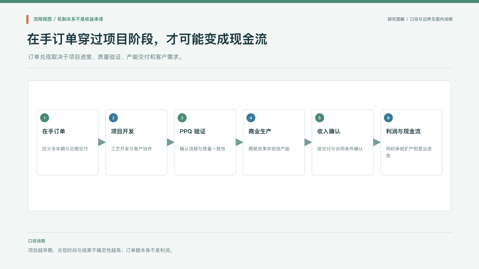Select the 在手订单 card title

pos(54,132)
